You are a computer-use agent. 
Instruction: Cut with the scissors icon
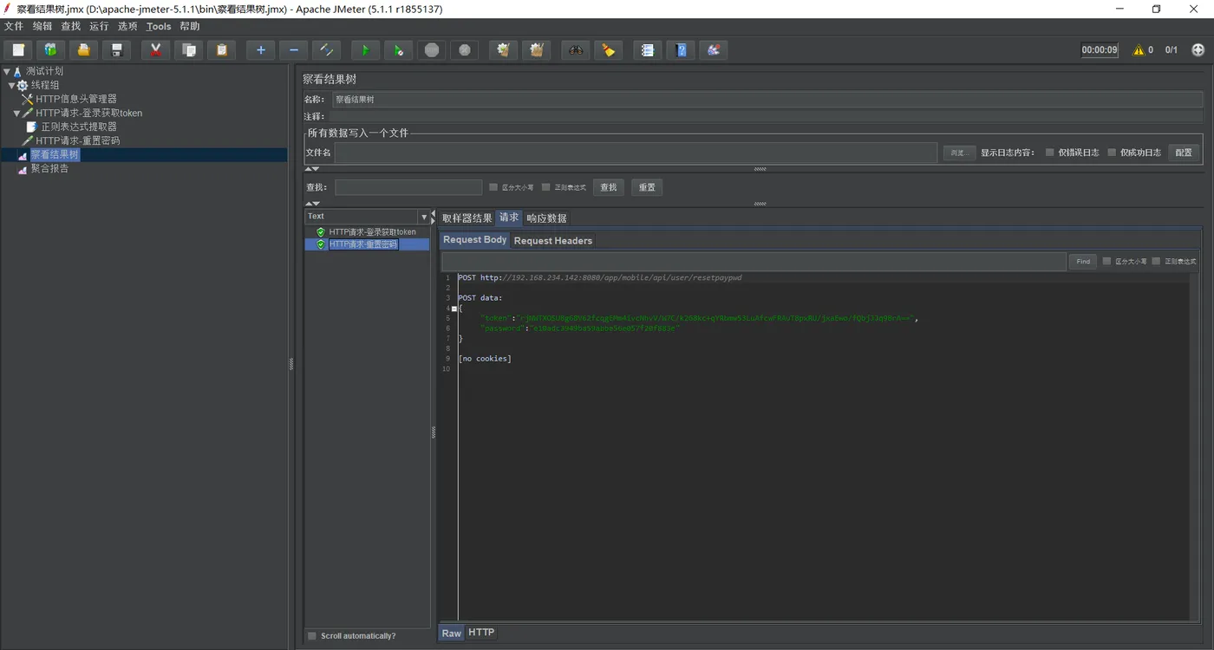point(155,49)
